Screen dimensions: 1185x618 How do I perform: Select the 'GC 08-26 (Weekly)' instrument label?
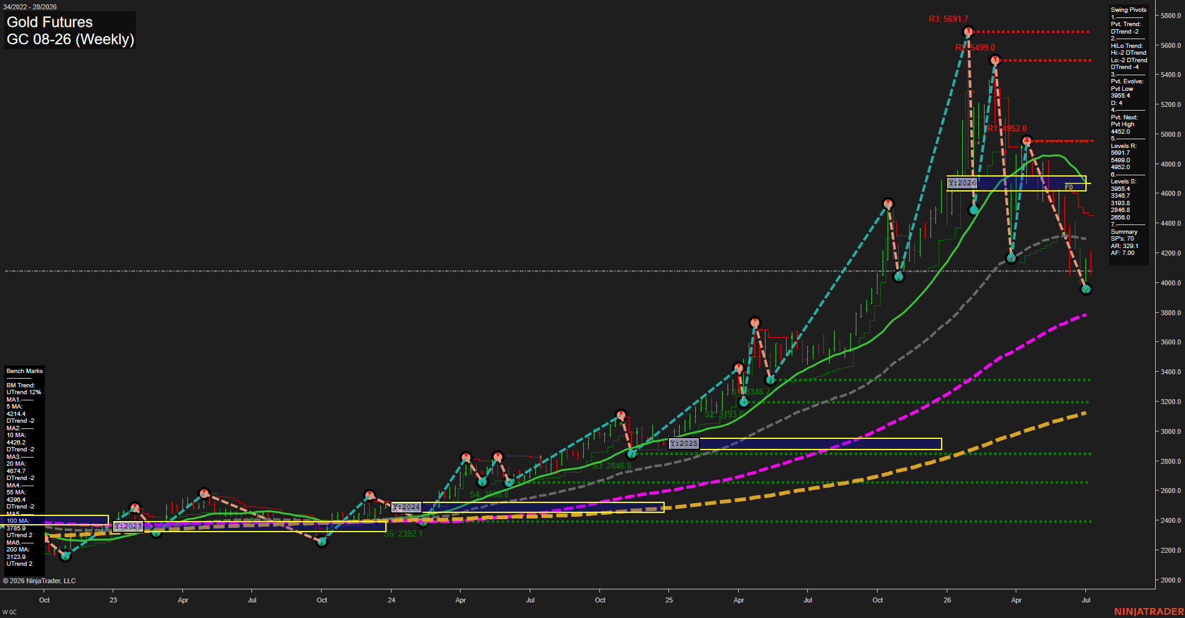(x=70, y=39)
